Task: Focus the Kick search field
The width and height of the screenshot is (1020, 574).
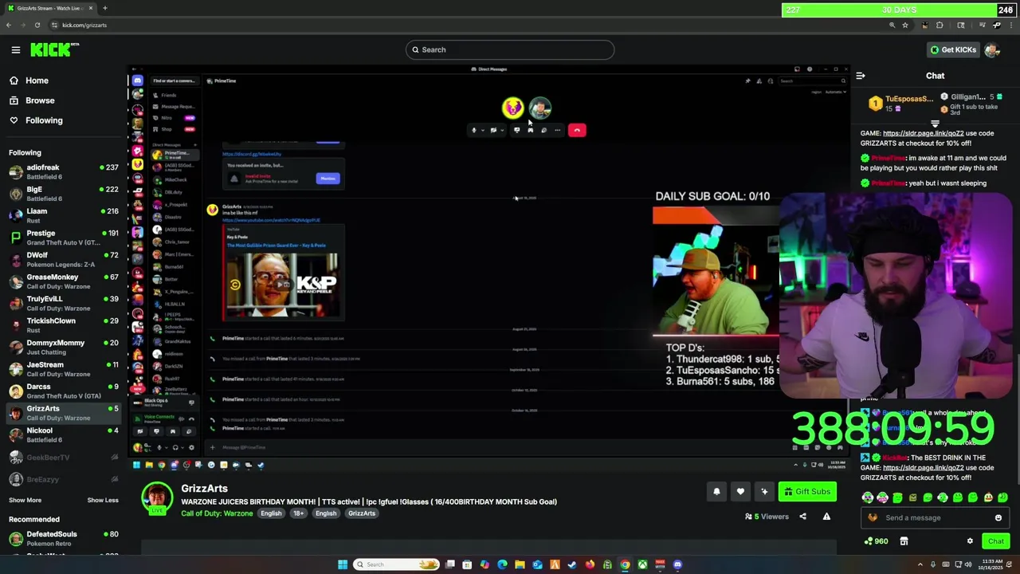Action: coord(510,49)
